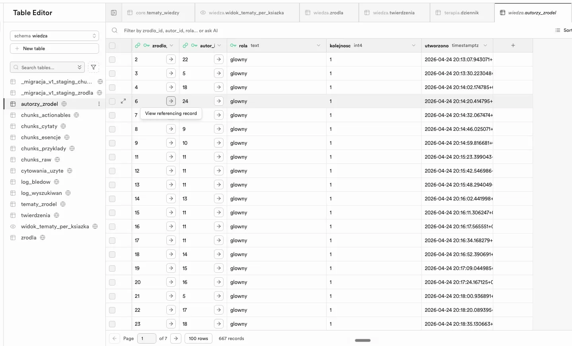Open autor_id column header menu

[219, 45]
